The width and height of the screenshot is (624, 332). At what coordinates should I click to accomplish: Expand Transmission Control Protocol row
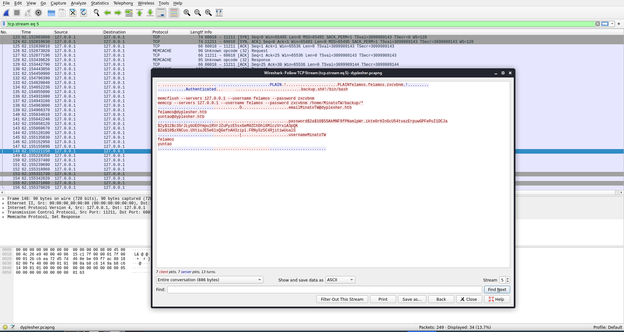point(3,212)
